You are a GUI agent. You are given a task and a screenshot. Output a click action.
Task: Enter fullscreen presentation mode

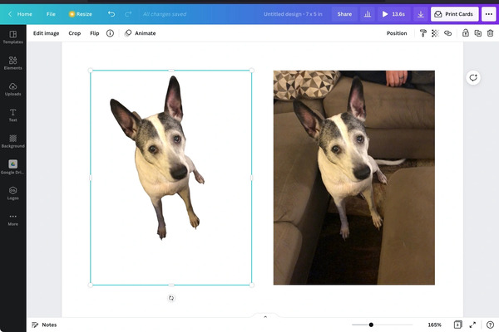tap(472, 325)
